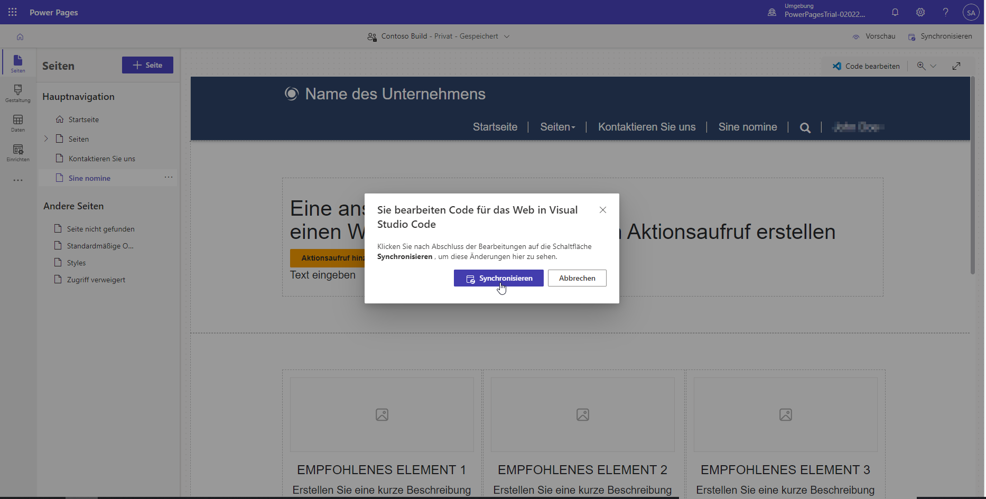
Task: Click the home icon above the page tree
Action: tap(20, 36)
